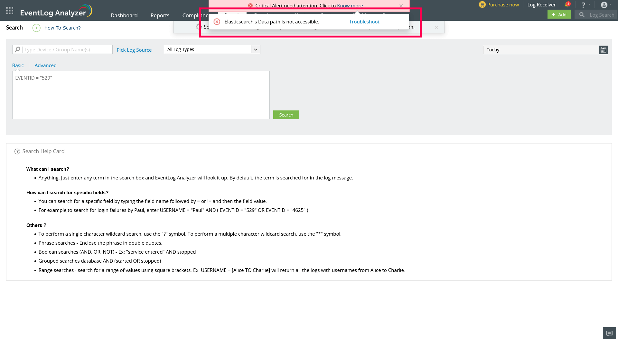Click the Purchase now cart icon
The image size is (618, 339).
(482, 4)
